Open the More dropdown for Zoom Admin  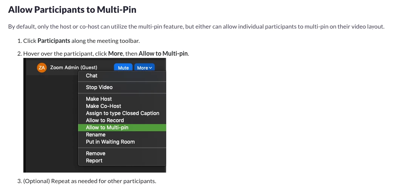(144, 68)
